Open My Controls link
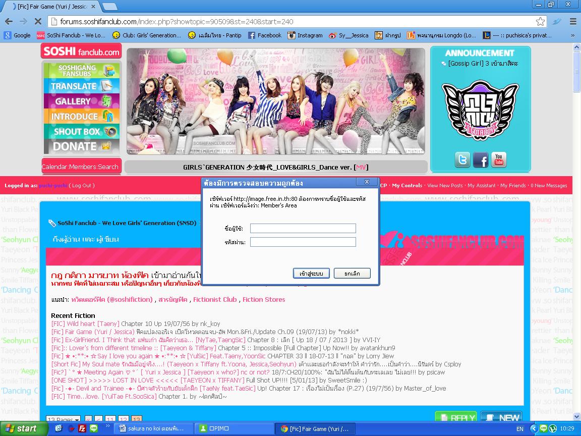 [x=407, y=185]
